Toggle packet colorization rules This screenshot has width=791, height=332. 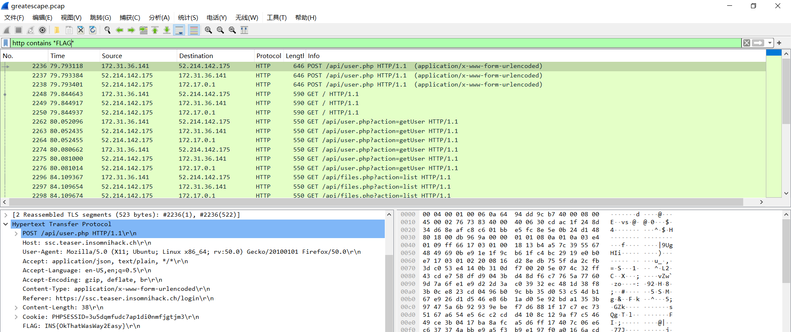(x=194, y=30)
